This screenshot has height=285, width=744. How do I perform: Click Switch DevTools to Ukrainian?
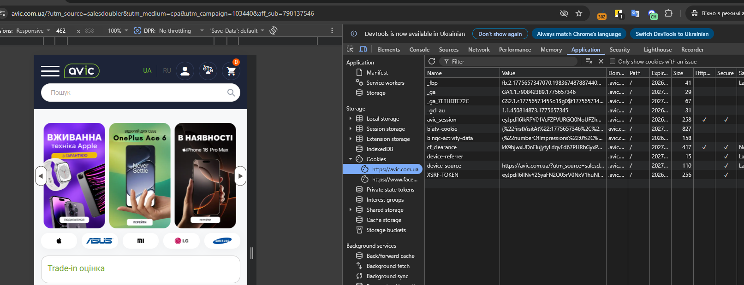click(672, 34)
